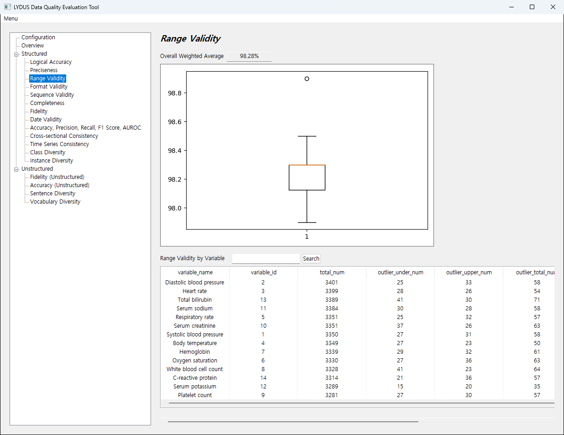Select Fidelity under Structured

tap(39, 111)
